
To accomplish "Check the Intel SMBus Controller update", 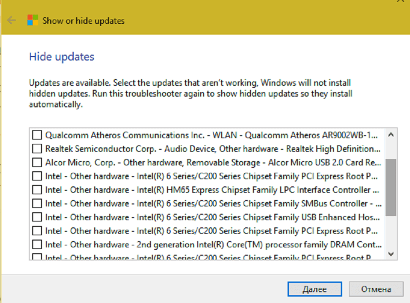I will 37,203.
